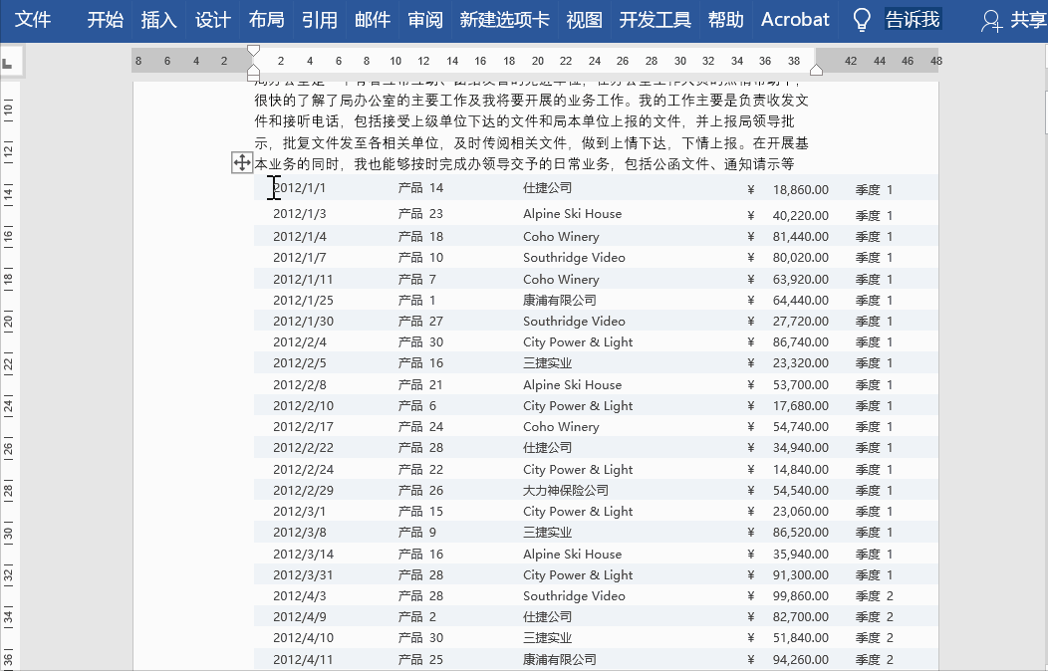Click date cell 2012/3/31
This screenshot has height=671, width=1048.
click(x=303, y=574)
